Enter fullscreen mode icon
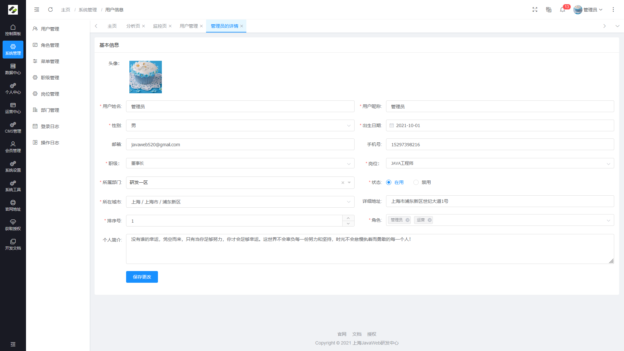The height and width of the screenshot is (351, 624). [x=535, y=10]
